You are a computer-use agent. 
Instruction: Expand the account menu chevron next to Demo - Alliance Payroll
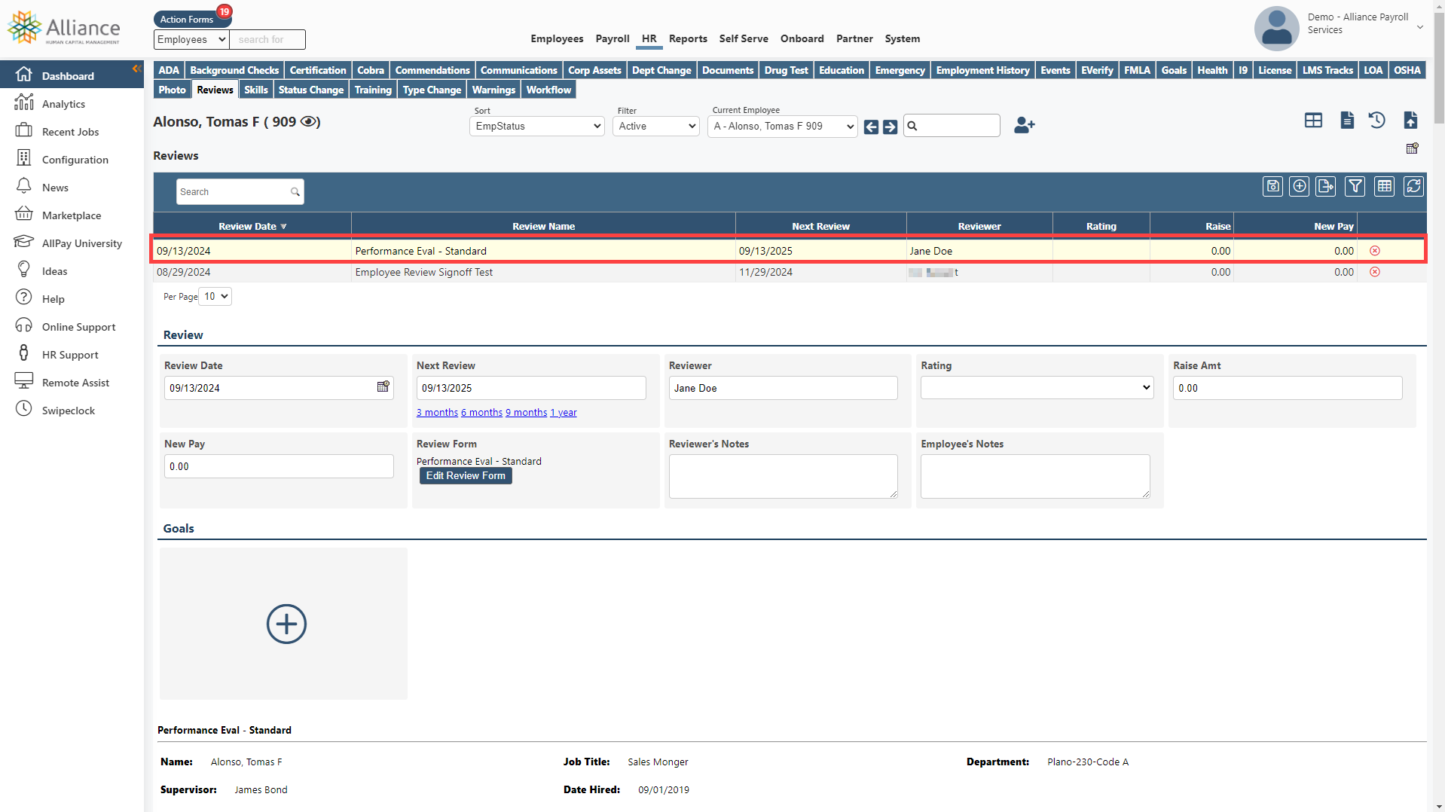click(x=1419, y=27)
